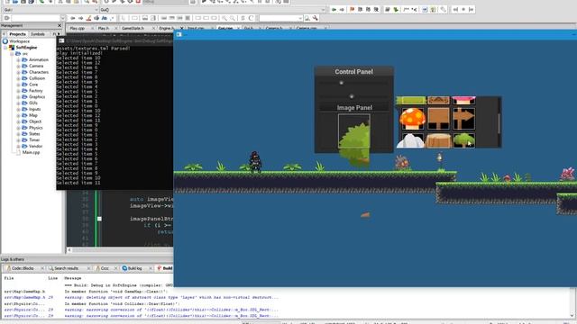Image resolution: width=577 pixels, height=324 pixels.
Task: Switch to the Search results log tab
Action: click(66, 268)
